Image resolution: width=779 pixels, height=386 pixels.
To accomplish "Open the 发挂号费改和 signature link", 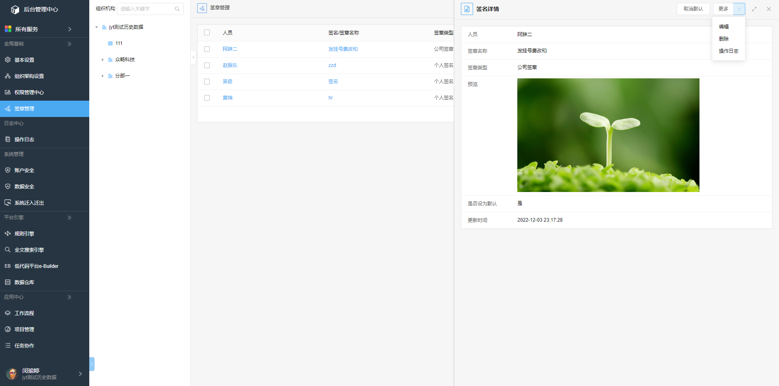I will [343, 49].
